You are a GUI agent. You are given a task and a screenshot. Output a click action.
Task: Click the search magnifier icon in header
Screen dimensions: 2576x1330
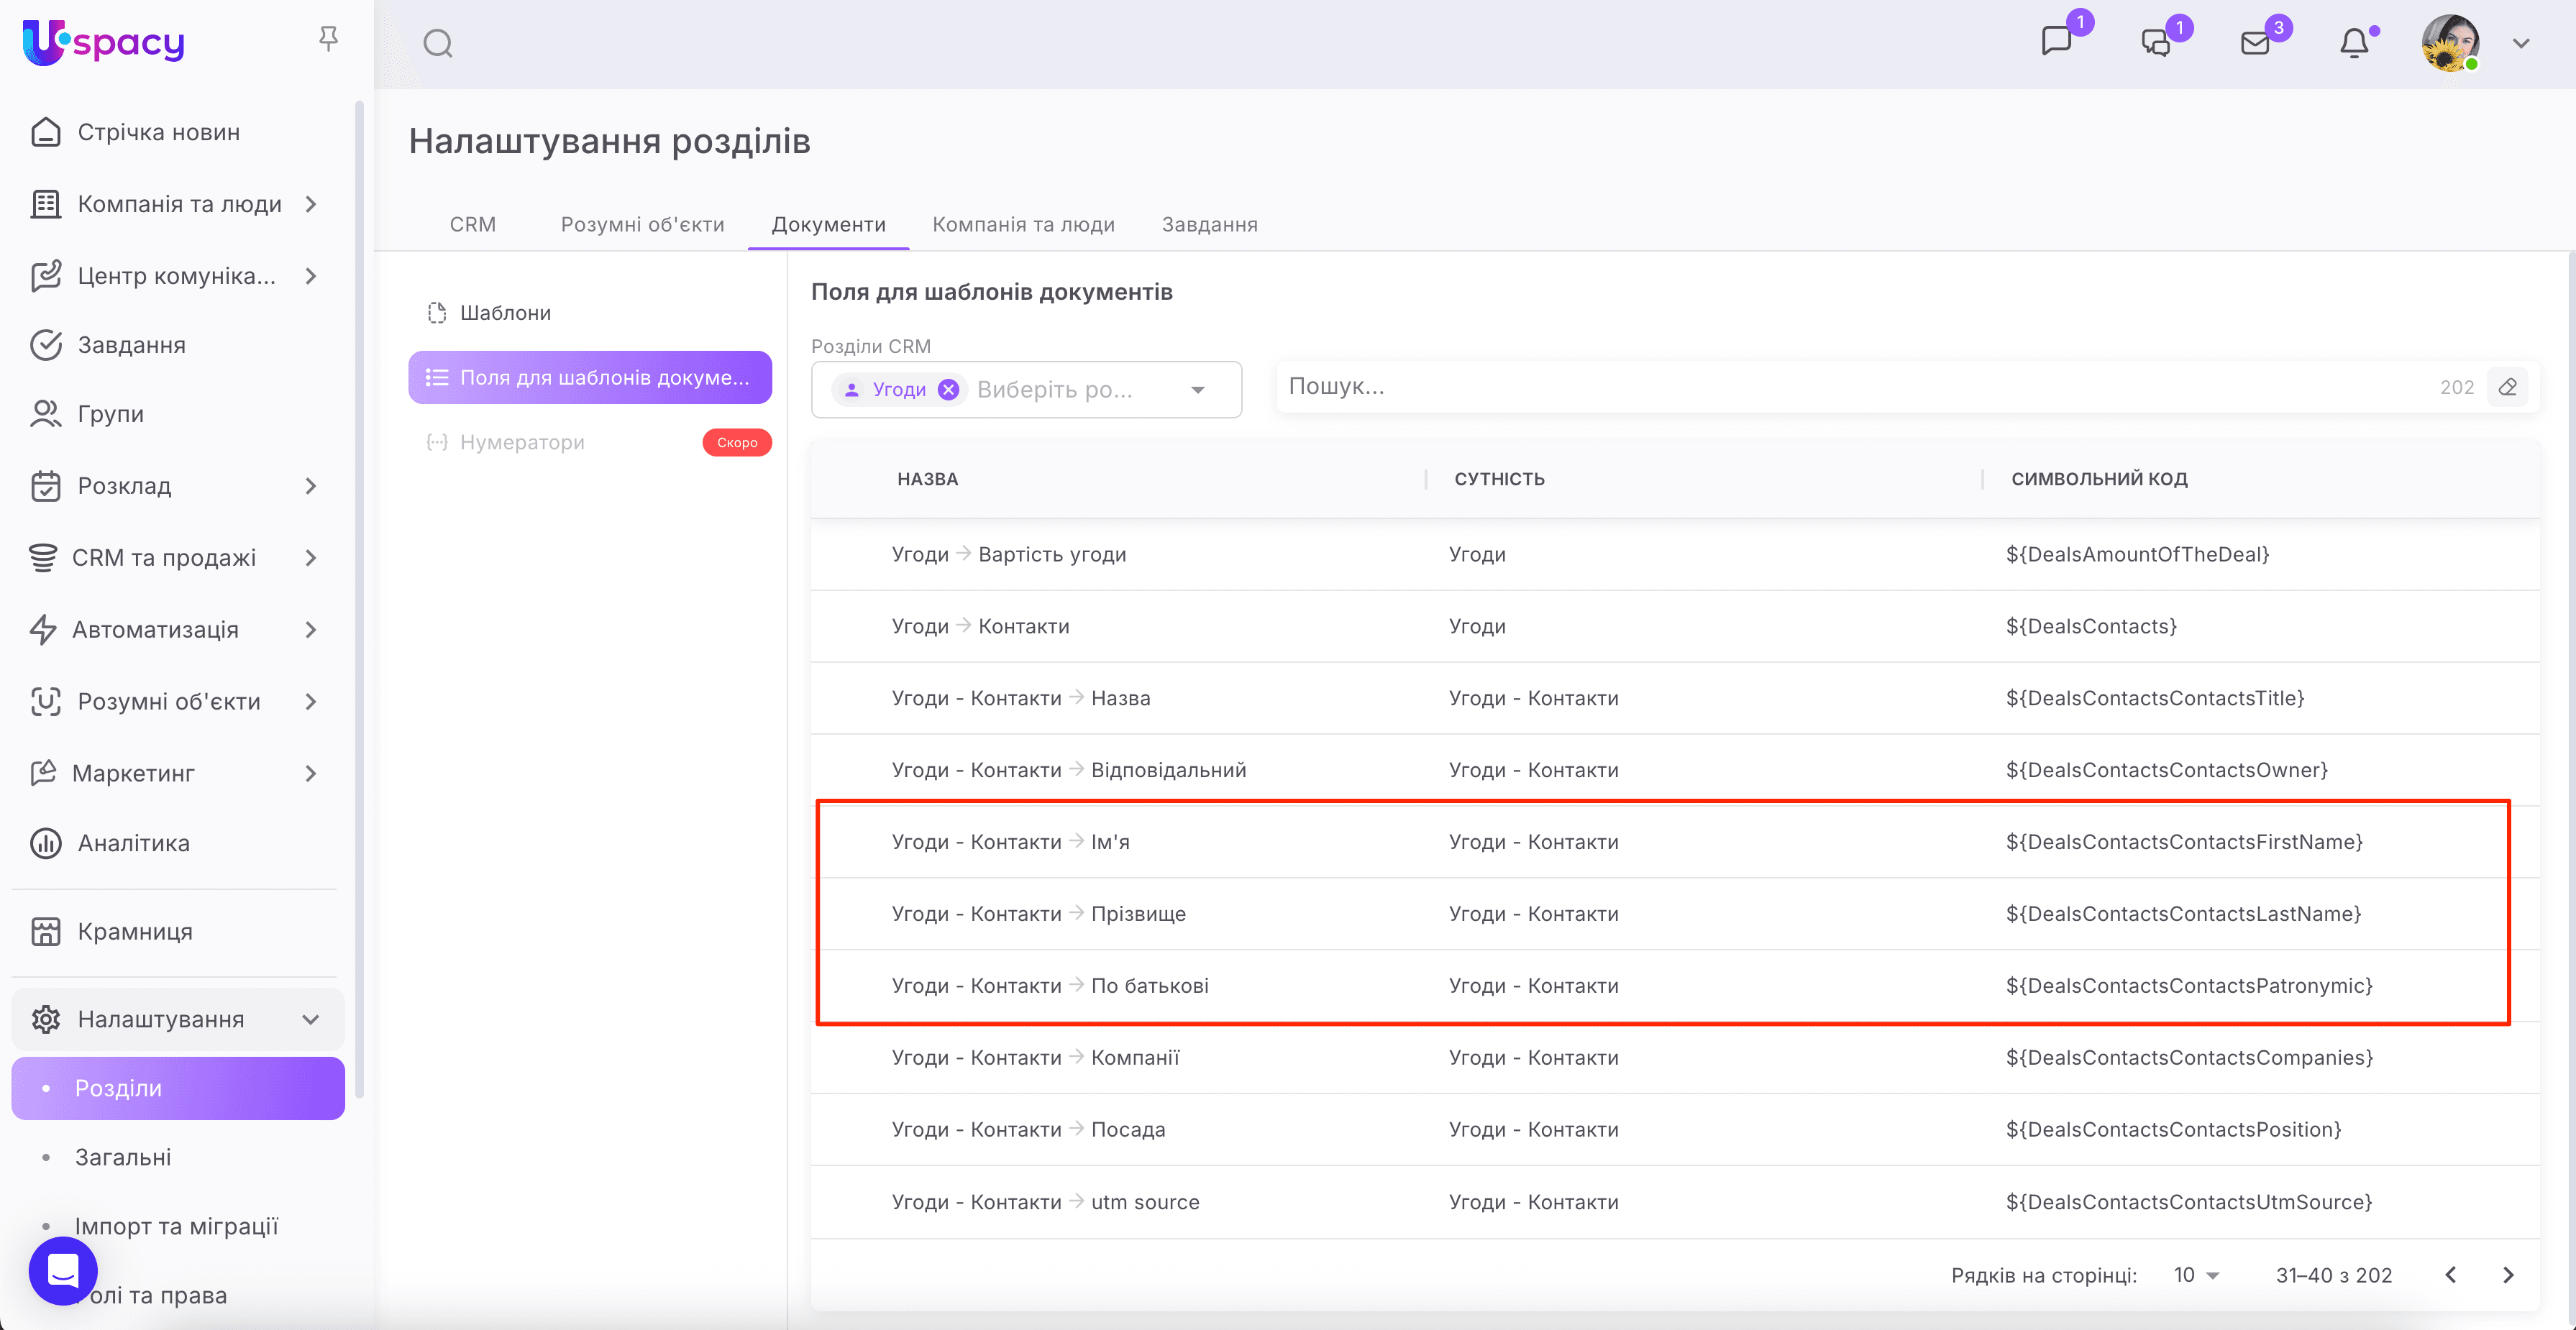(x=438, y=43)
